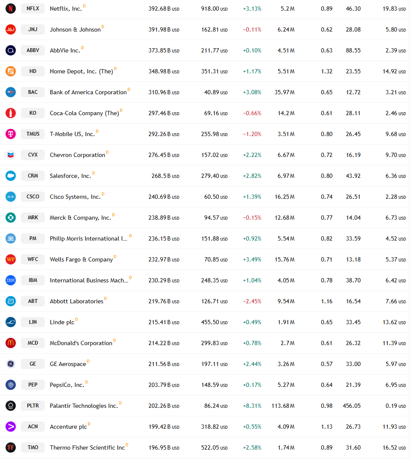Click the Thermo Fisher logo icon
The height and width of the screenshot is (459, 410).
11,447
